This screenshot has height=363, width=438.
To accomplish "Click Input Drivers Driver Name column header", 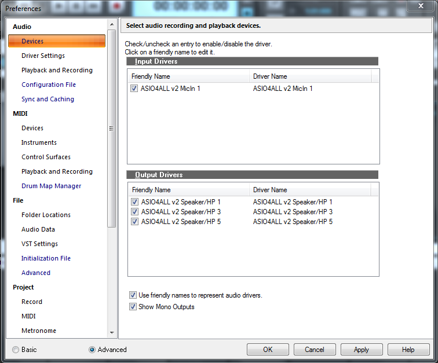I will (x=311, y=76).
